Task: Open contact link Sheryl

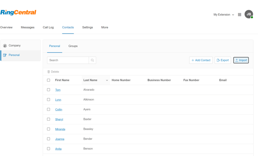Action: pyautogui.click(x=59, y=119)
